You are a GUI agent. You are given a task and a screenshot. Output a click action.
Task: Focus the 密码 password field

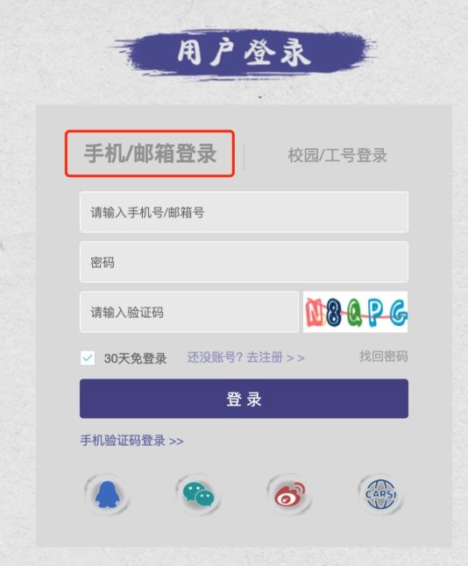[245, 262]
